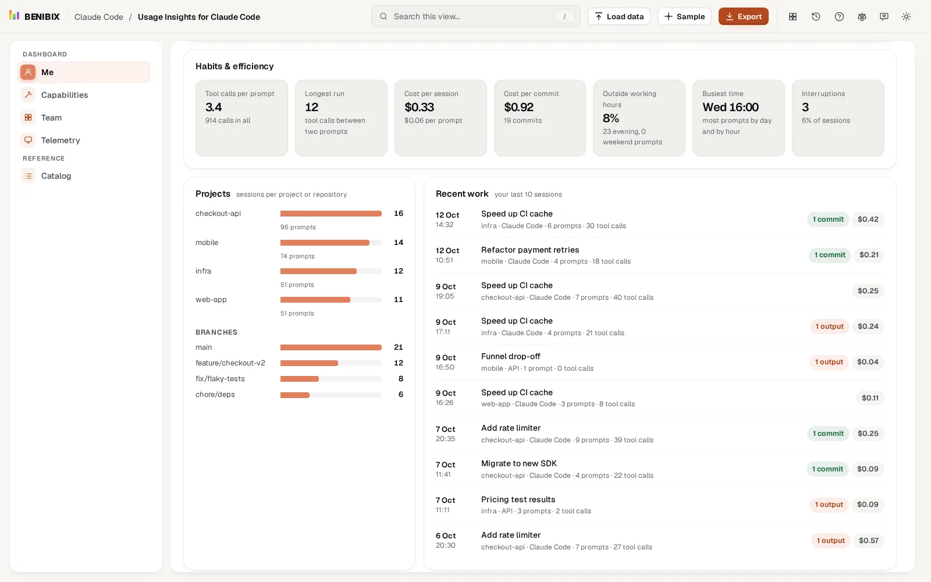Click the $0.57 cost badge
The height and width of the screenshot is (582, 931).
868,541
